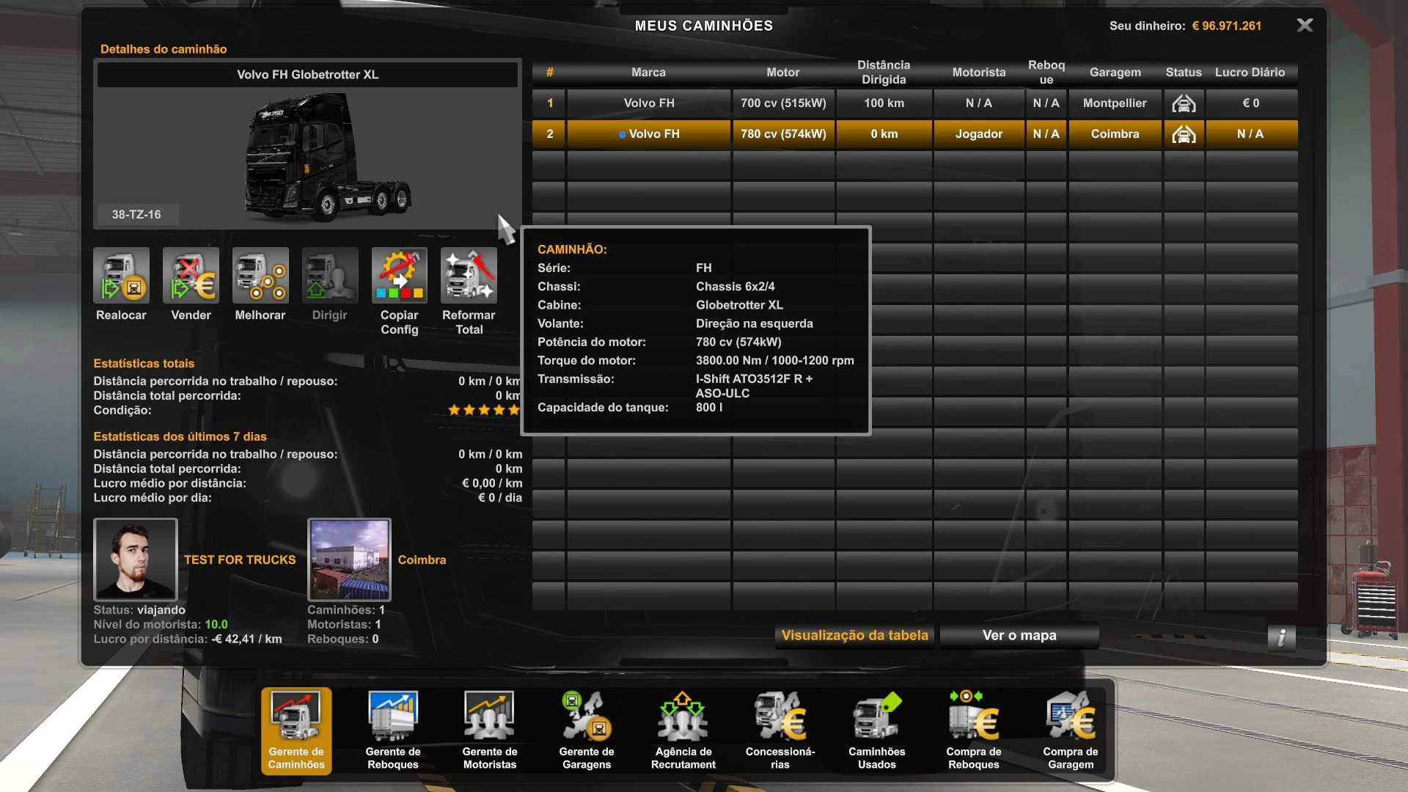Click the Reformar Total repair icon
The image size is (1408, 792).
coord(469,276)
